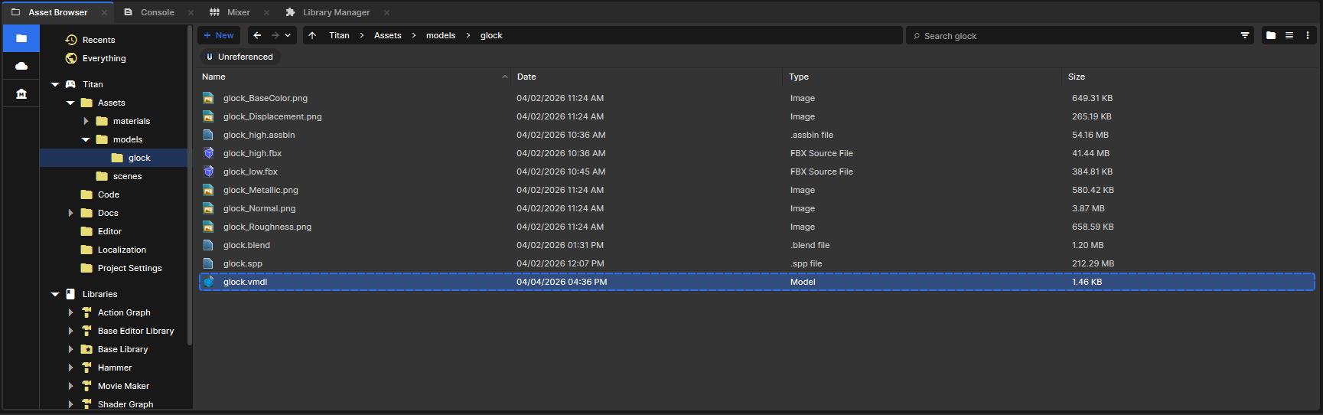Click the Base Library star folder icon
1323x415 pixels.
click(x=86, y=349)
